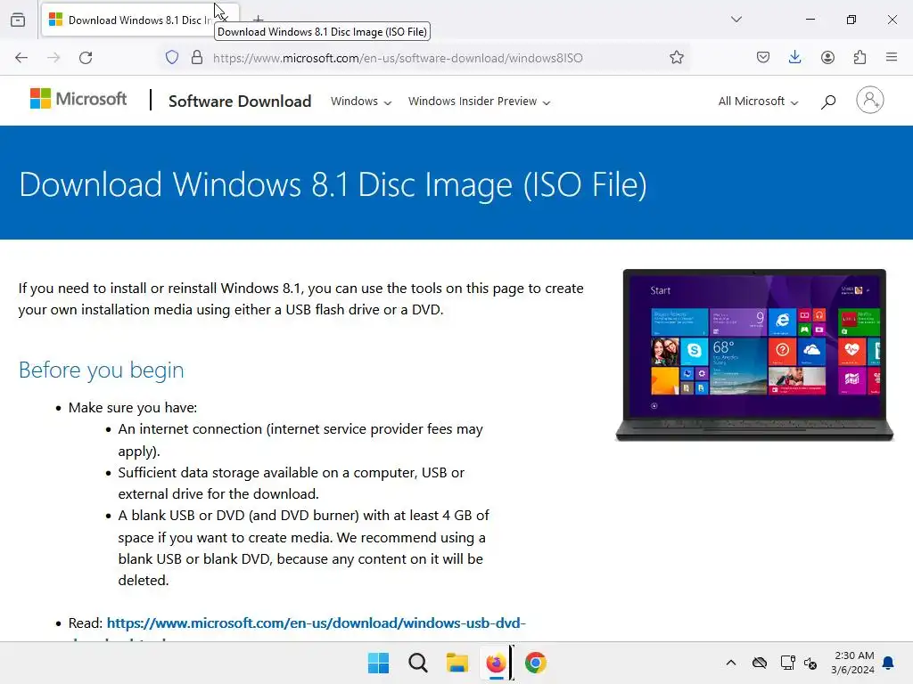Open the clock showing 2:30 AM
913x684 pixels.
[853, 663]
